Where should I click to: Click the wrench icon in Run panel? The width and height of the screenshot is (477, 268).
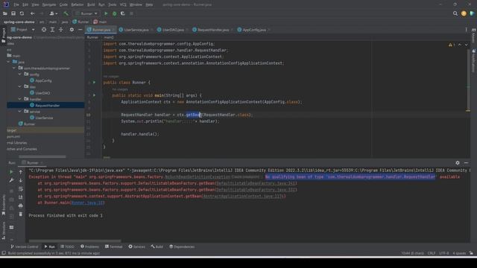[11, 180]
